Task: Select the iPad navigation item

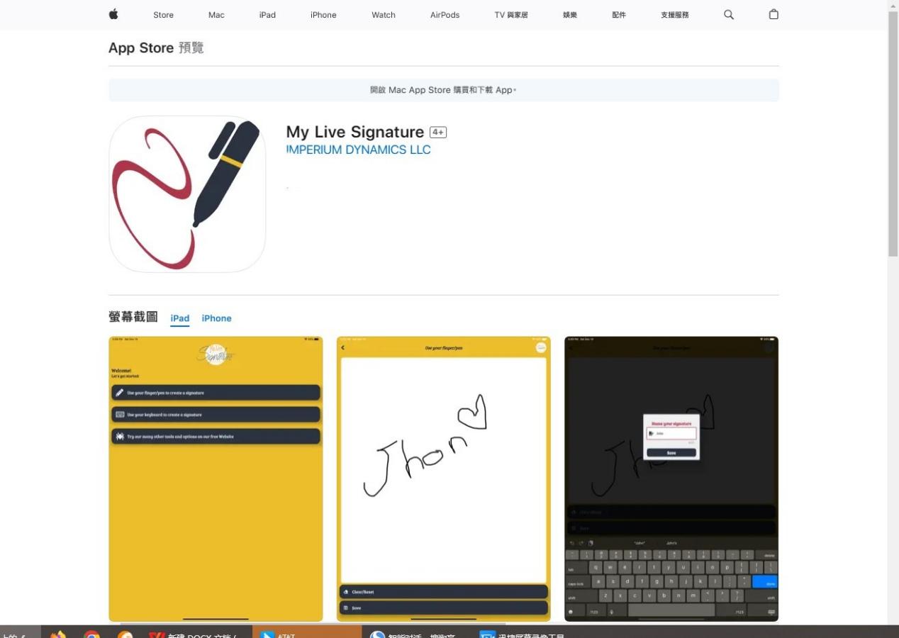Action: click(267, 15)
